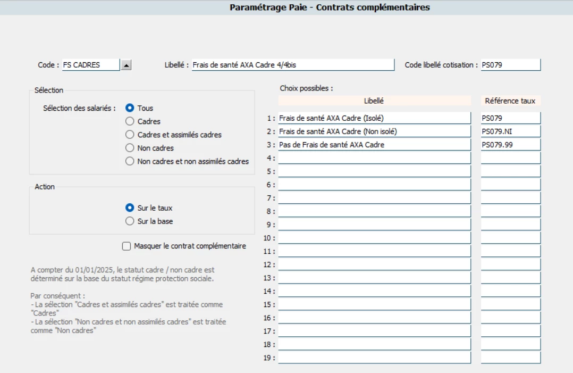Choose Cadres et assimilés cadres option
Image resolution: width=573 pixels, height=373 pixels.
[130, 135]
